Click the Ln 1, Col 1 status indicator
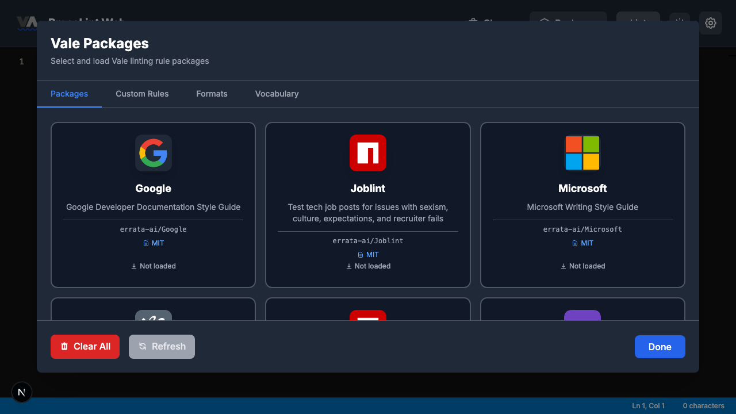 [649, 405]
